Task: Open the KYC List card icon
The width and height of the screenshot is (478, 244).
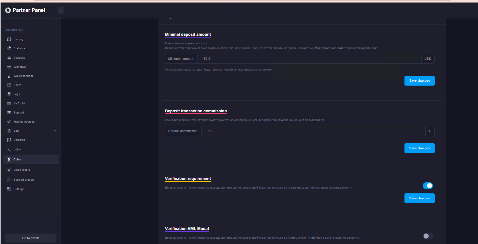Action: (x=9, y=104)
